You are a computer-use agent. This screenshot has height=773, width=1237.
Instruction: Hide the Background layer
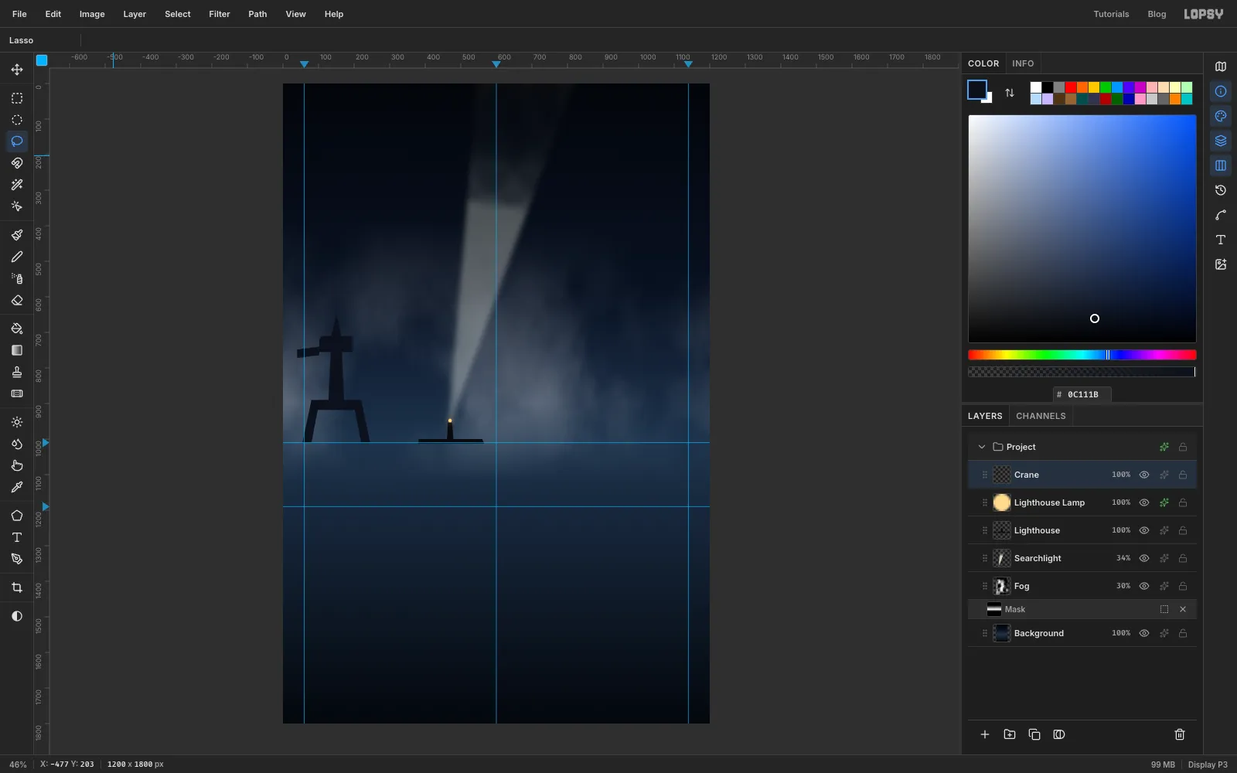pyautogui.click(x=1144, y=633)
